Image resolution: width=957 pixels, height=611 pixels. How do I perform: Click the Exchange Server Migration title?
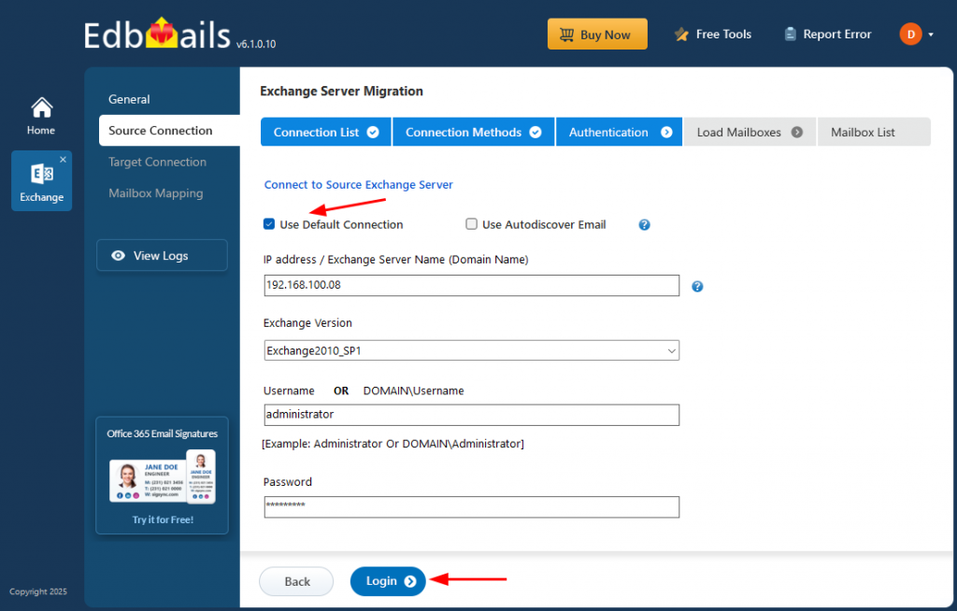(x=341, y=91)
